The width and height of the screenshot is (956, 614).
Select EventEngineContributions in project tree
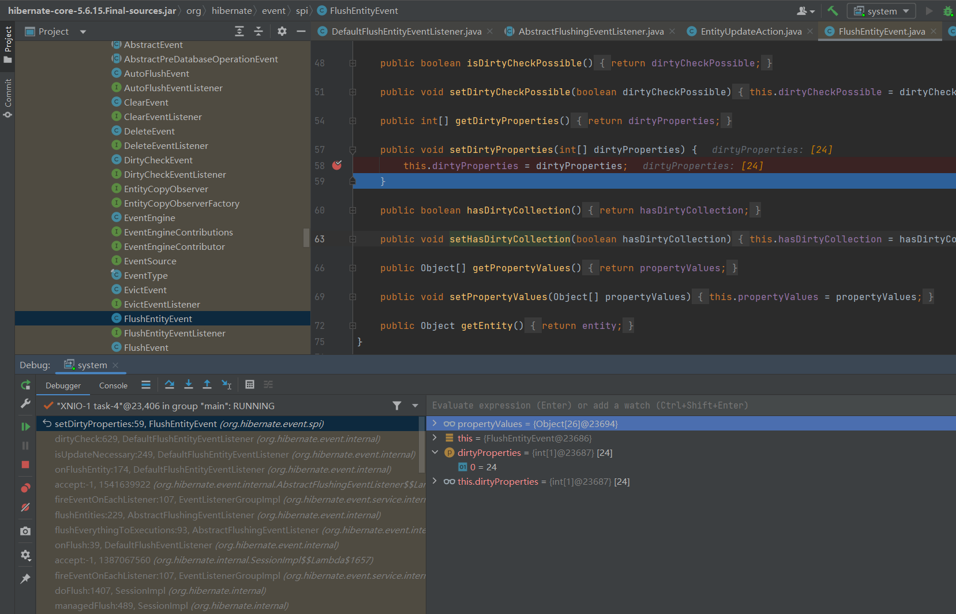[x=178, y=232]
